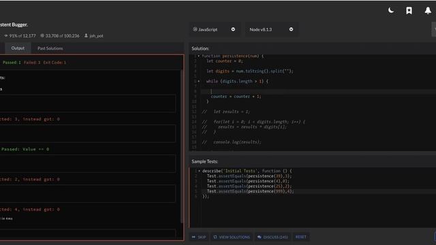The height and width of the screenshot is (245, 436).
Task: Collapse the describe block fold arrow in Sample Tests
Action: [199, 171]
